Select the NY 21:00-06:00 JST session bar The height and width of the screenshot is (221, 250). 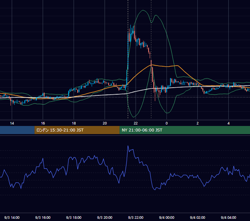coord(185,130)
